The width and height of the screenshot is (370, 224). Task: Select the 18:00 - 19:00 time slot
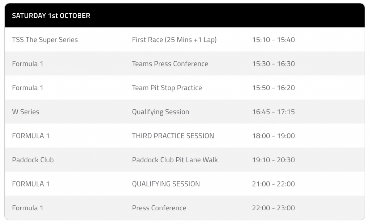(x=273, y=136)
